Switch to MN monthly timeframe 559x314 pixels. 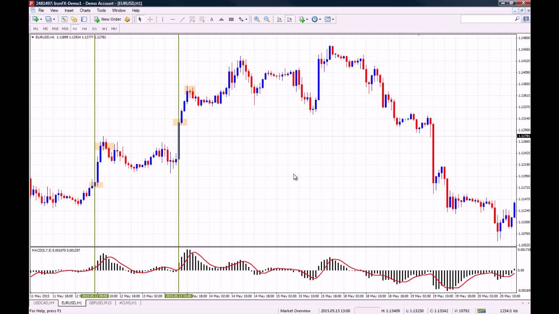coord(114,29)
